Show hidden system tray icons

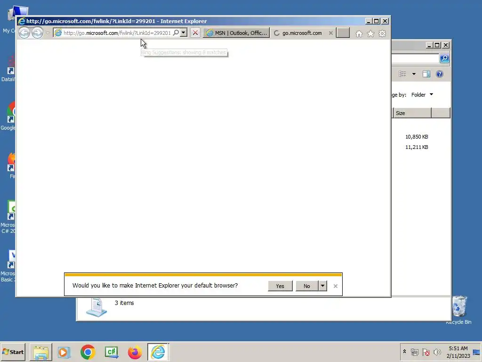click(404, 352)
